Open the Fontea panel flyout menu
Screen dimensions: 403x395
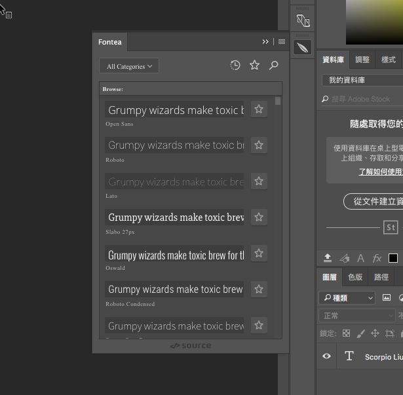(282, 42)
